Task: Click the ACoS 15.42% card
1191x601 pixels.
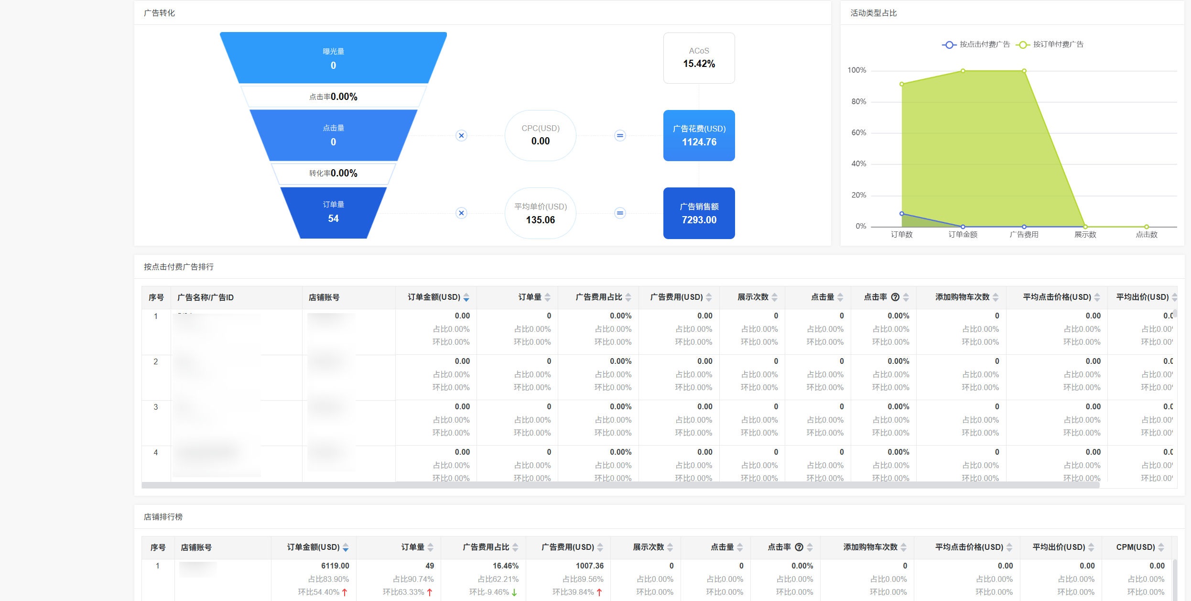Action: 699,58
